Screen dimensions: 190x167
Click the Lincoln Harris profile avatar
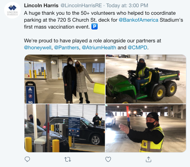(x=12, y=10)
